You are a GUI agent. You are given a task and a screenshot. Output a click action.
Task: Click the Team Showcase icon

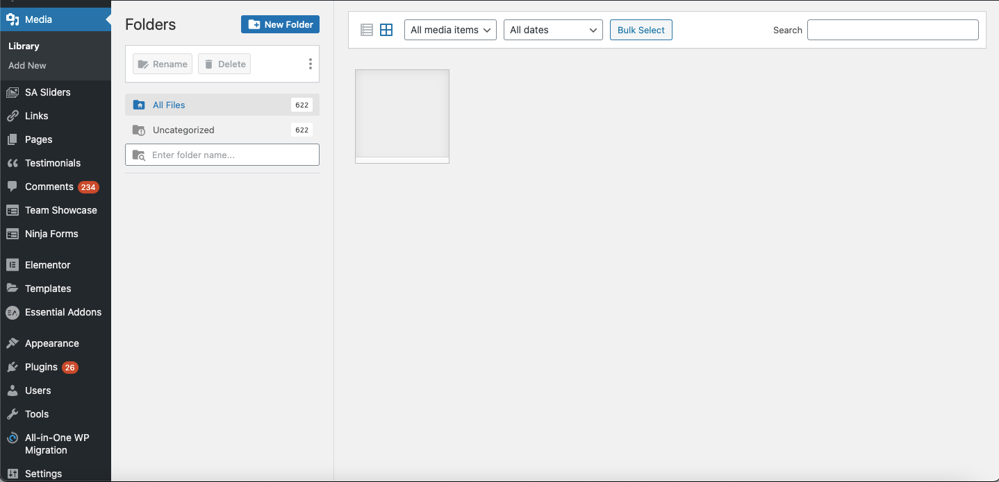coord(13,209)
